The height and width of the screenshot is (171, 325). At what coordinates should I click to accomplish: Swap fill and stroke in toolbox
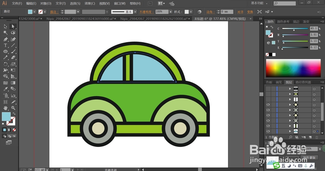click(14, 113)
